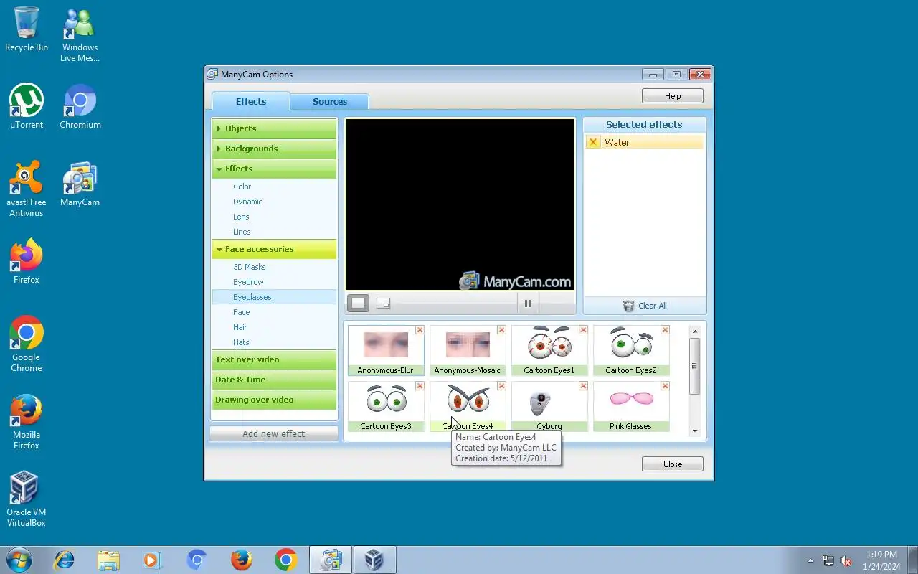This screenshot has width=918, height=574.
Task: Expand the Objects category
Action: coord(274,128)
